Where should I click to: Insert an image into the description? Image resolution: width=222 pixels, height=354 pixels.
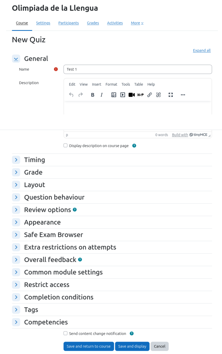pos(114,95)
